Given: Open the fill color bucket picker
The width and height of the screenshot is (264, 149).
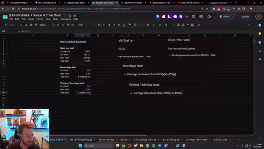Looking at the screenshot, I should (130, 25).
